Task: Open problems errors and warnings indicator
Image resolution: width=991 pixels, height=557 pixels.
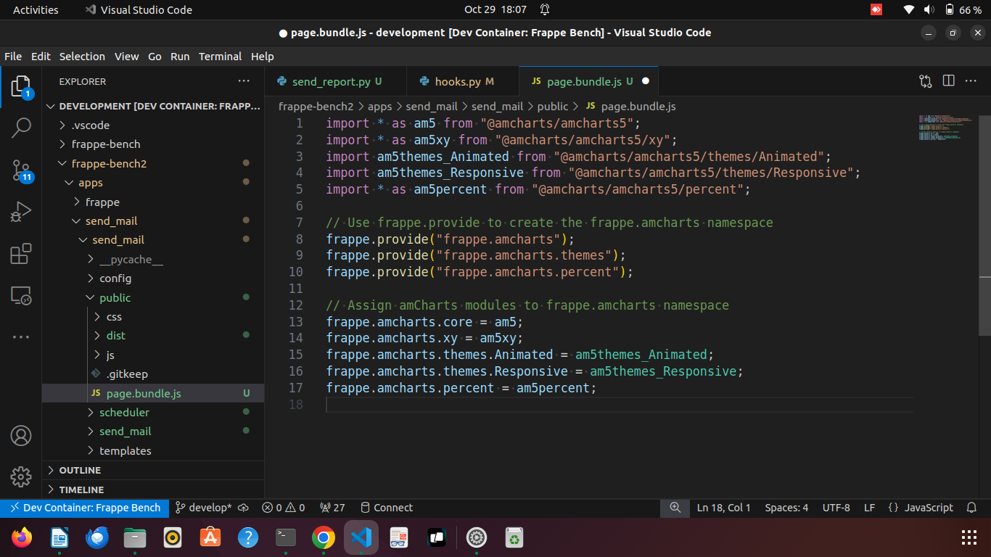Action: tap(284, 508)
